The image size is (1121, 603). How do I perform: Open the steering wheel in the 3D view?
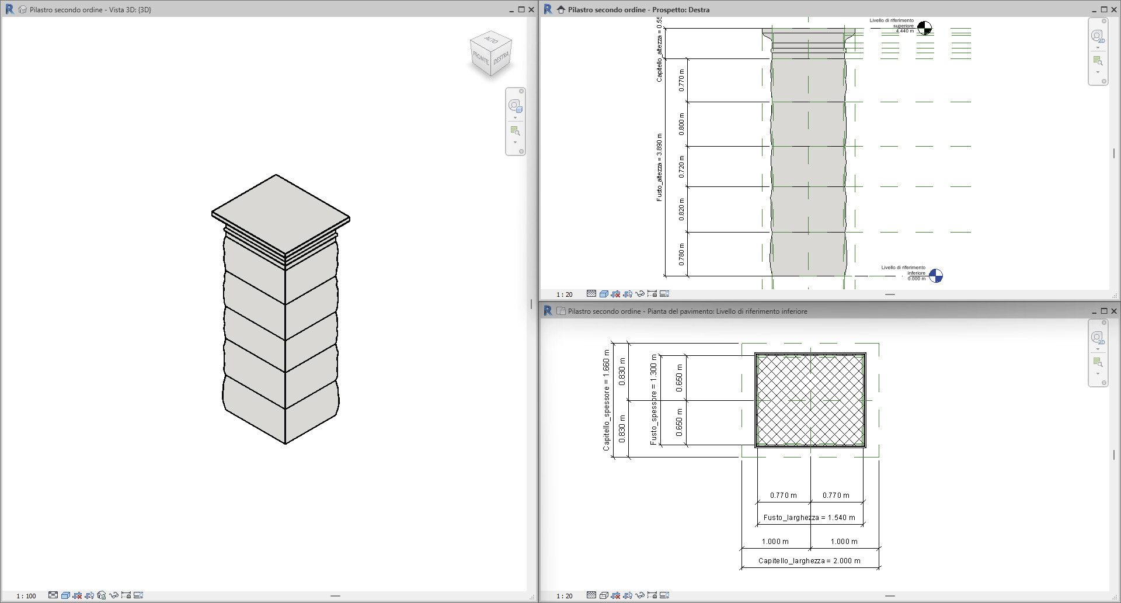tap(514, 106)
